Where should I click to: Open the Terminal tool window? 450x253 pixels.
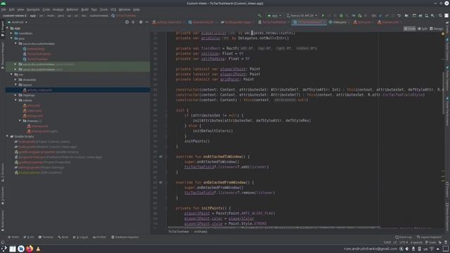click(x=46, y=238)
